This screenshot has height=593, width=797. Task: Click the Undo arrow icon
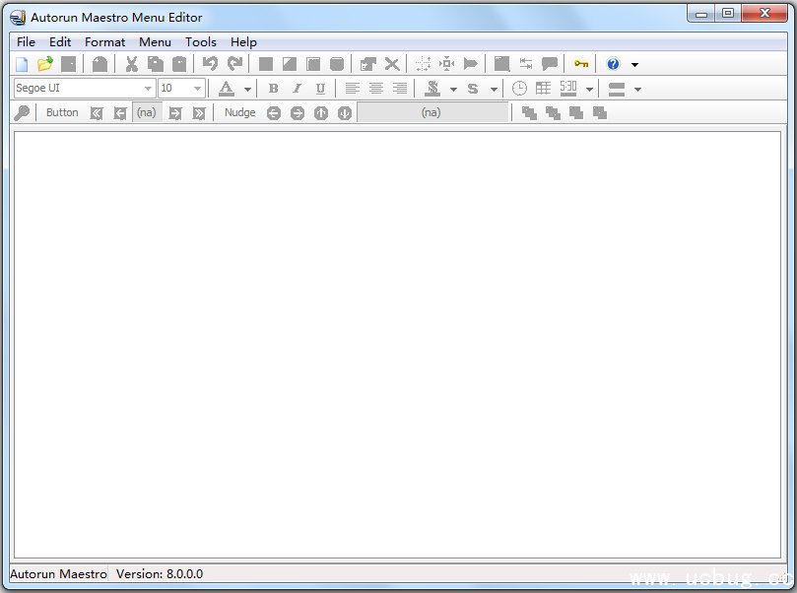[210, 64]
